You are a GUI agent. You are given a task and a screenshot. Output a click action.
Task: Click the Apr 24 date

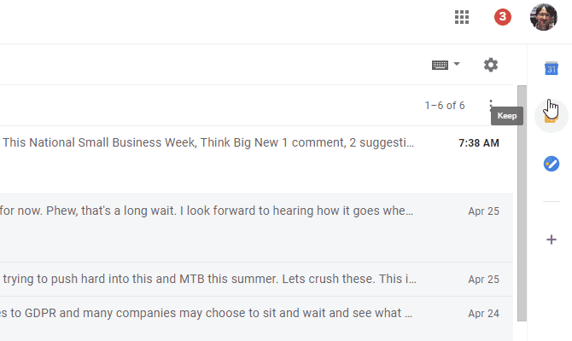click(x=483, y=313)
